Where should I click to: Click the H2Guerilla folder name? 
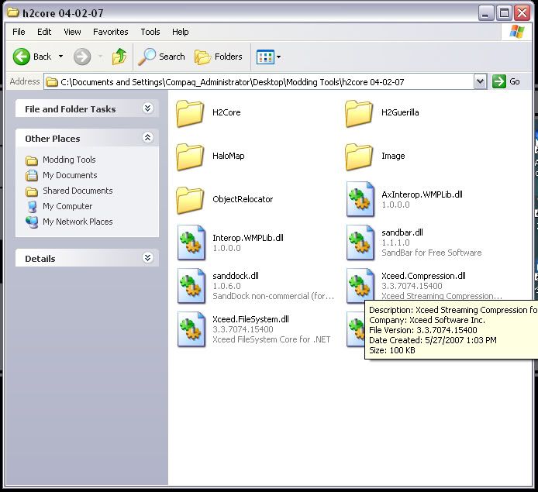pos(400,112)
